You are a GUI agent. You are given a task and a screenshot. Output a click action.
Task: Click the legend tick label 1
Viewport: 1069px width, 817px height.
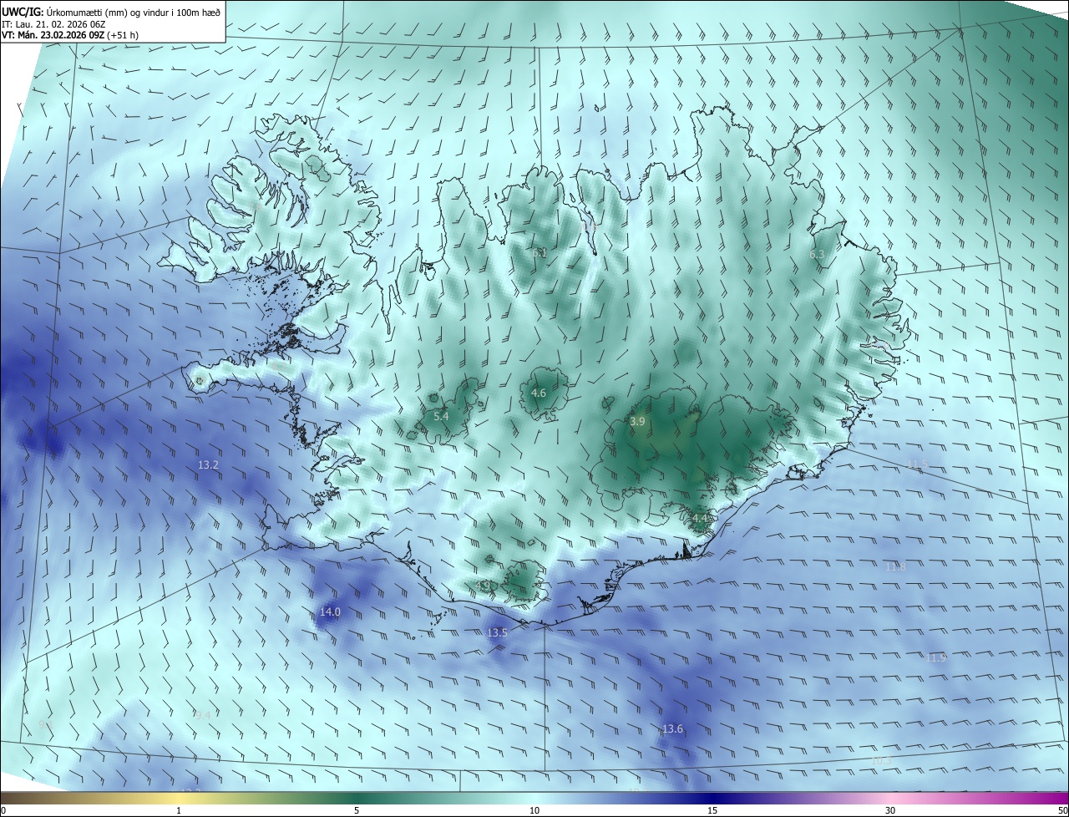point(179,810)
